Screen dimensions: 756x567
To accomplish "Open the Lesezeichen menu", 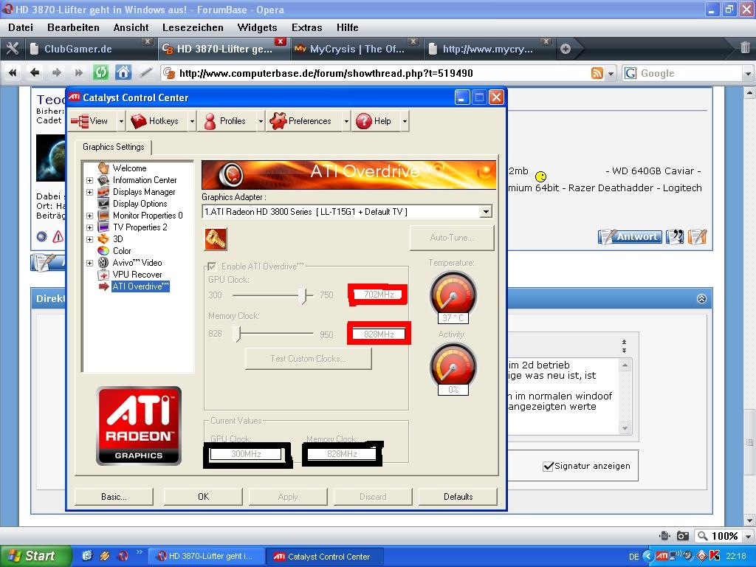I will click(x=193, y=27).
